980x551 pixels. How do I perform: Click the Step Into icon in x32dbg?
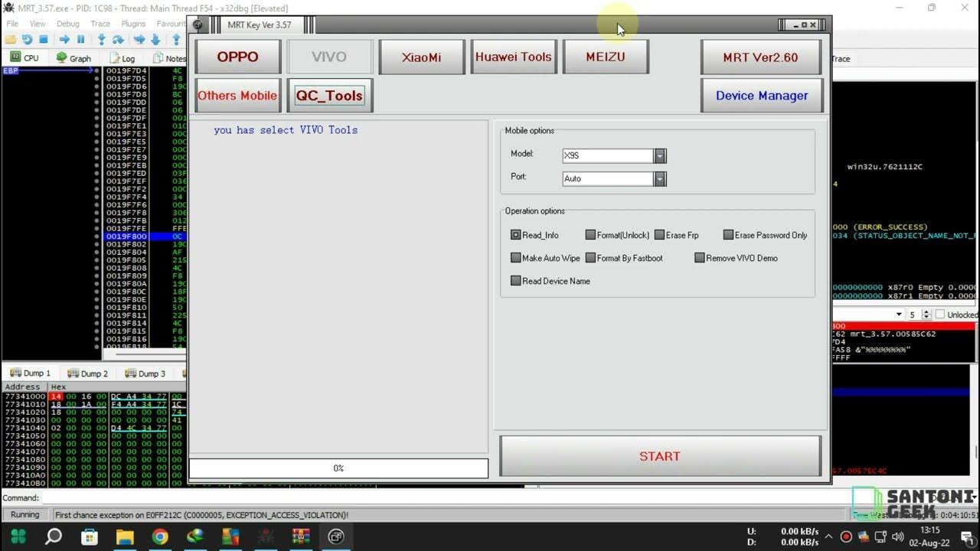click(x=101, y=39)
